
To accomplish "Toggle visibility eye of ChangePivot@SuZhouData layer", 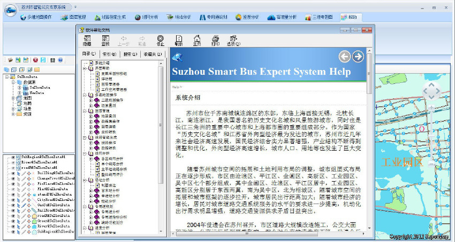I will click(x=13, y=178).
